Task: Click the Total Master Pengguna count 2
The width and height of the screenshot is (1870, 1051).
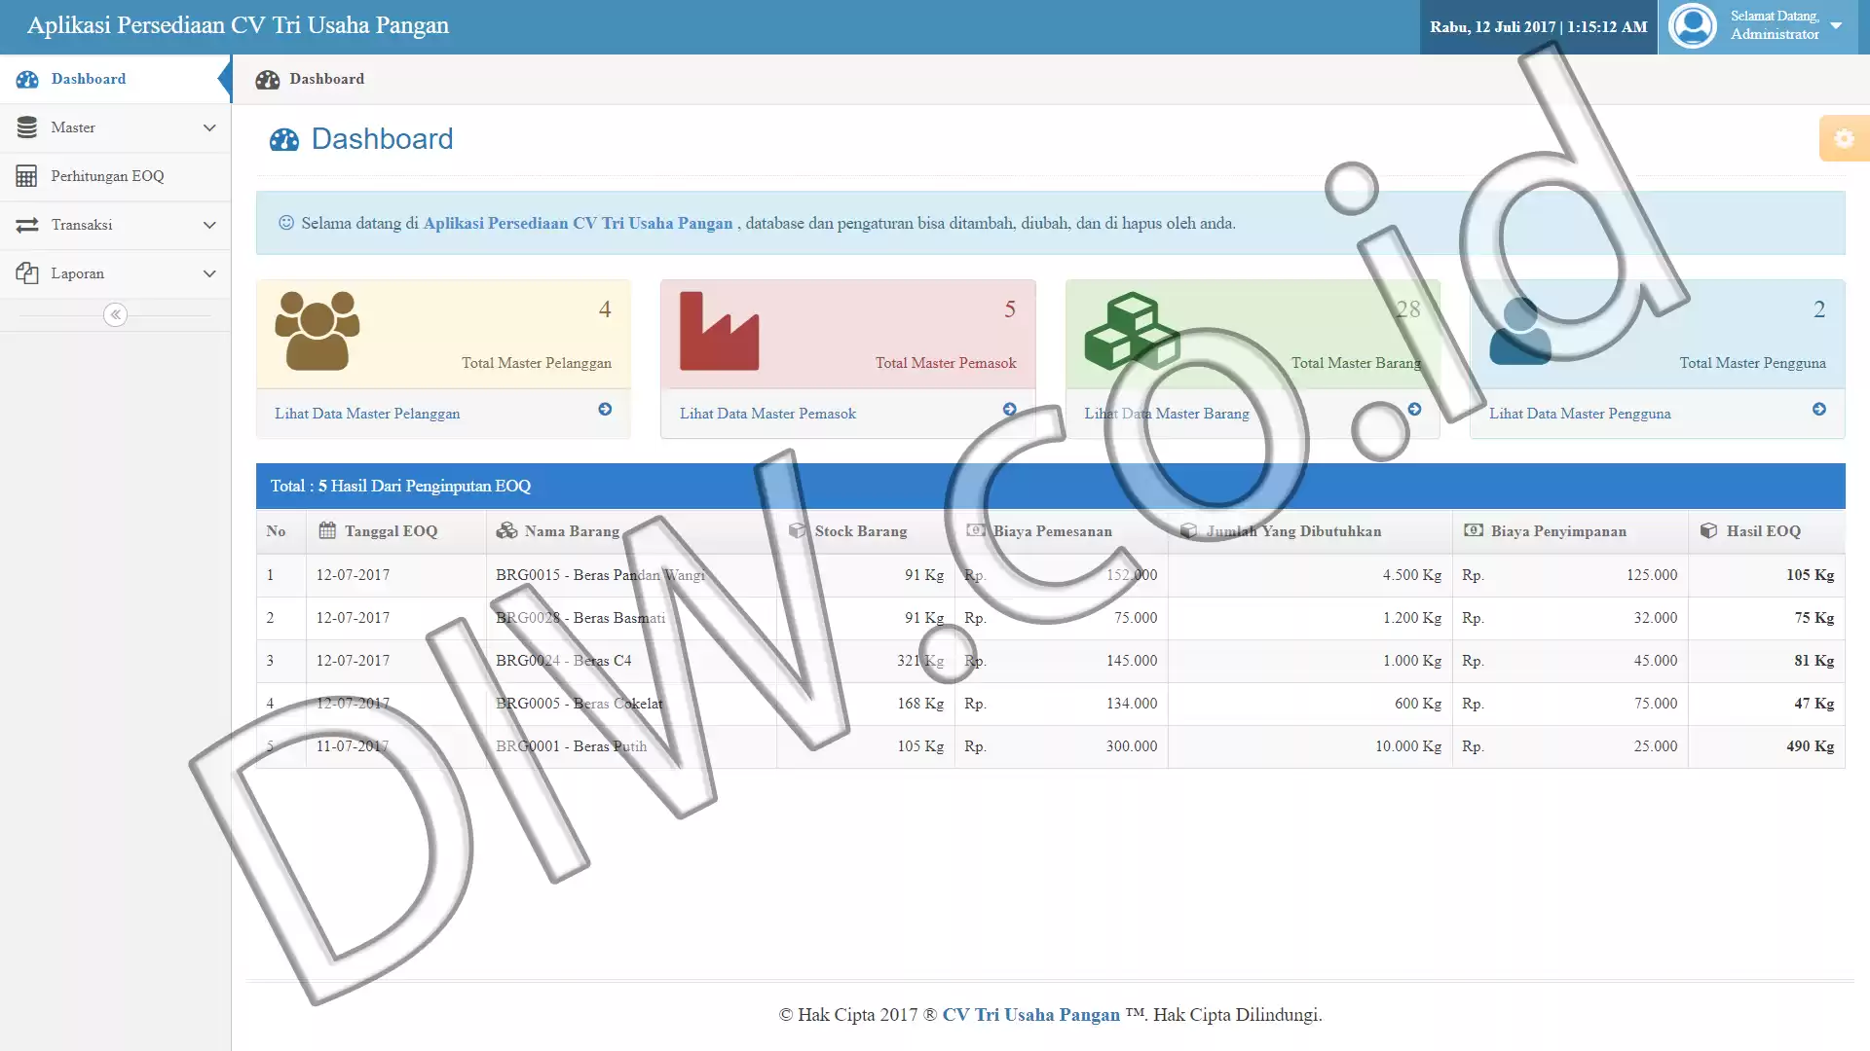Action: [1819, 309]
